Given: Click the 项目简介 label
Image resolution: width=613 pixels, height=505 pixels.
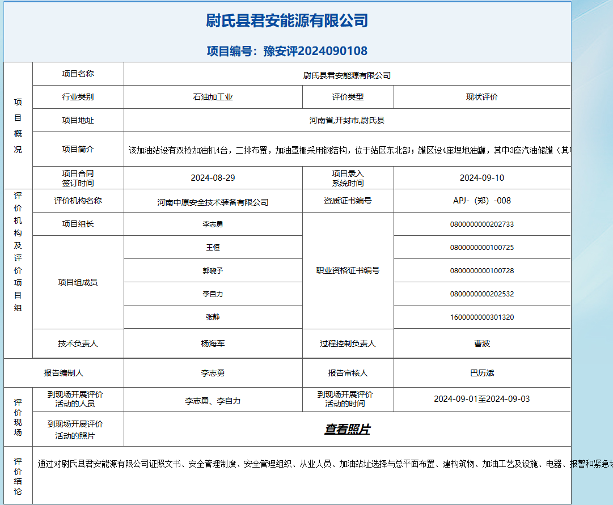Looking at the screenshot, I should [78, 149].
